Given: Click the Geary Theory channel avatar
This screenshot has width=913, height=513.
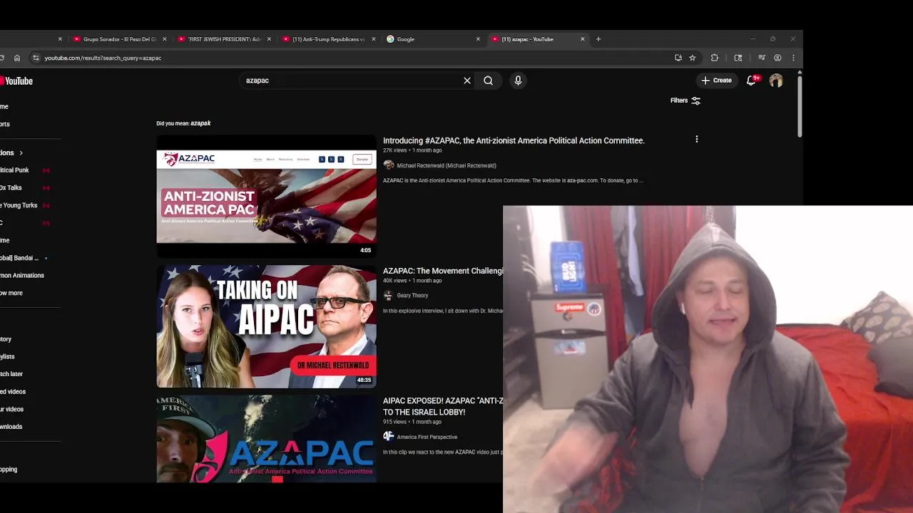Looking at the screenshot, I should (x=388, y=295).
